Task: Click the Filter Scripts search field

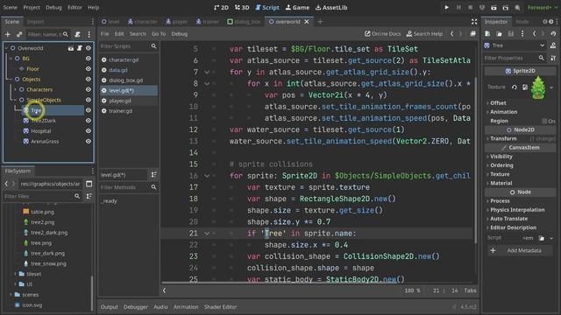Action: 128,46
